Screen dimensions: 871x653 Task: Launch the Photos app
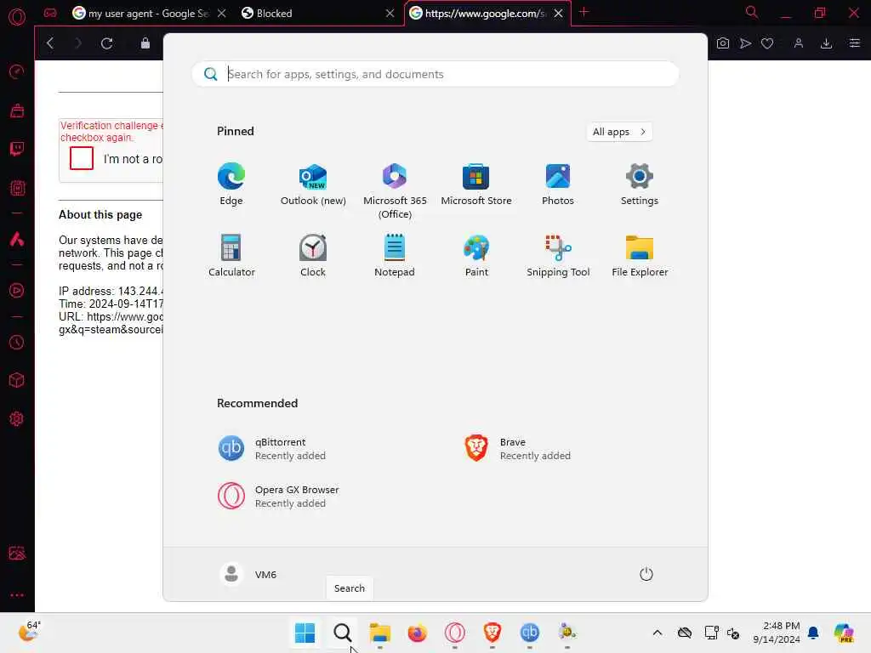coord(558,185)
